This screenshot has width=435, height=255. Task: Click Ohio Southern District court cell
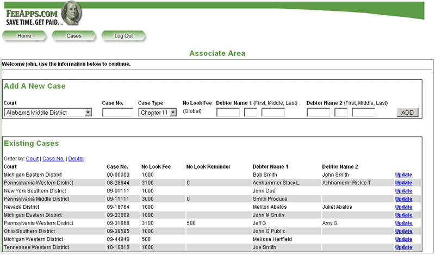pyautogui.click(x=29, y=231)
